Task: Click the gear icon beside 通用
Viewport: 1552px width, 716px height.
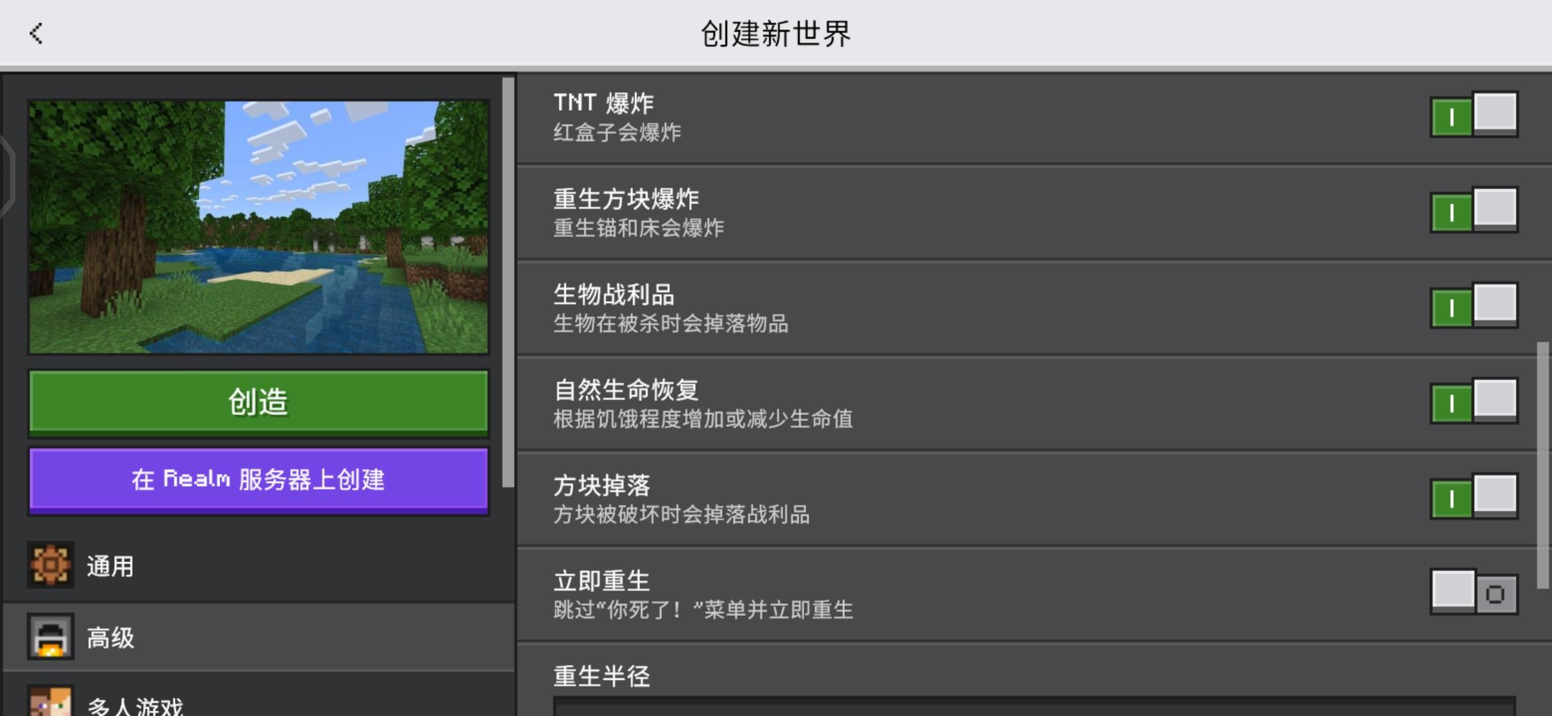Action: tap(50, 566)
